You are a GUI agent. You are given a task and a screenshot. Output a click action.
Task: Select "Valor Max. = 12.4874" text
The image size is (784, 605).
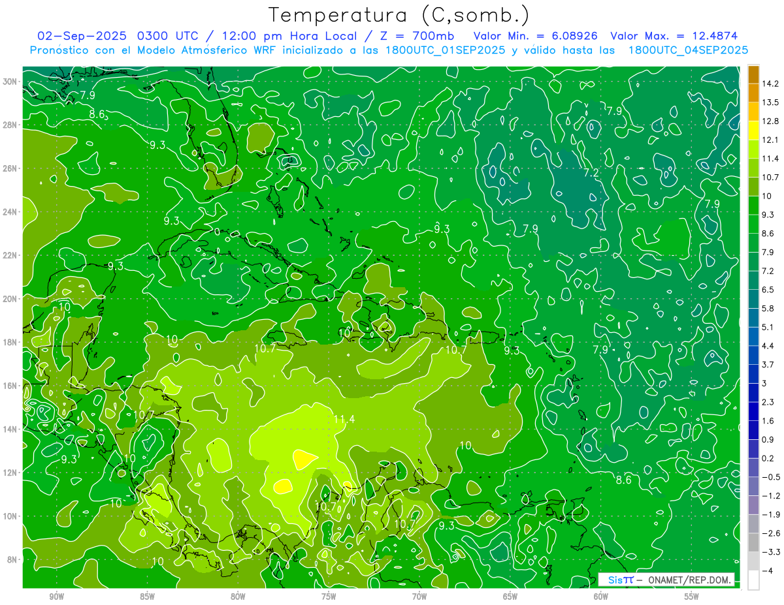[674, 36]
